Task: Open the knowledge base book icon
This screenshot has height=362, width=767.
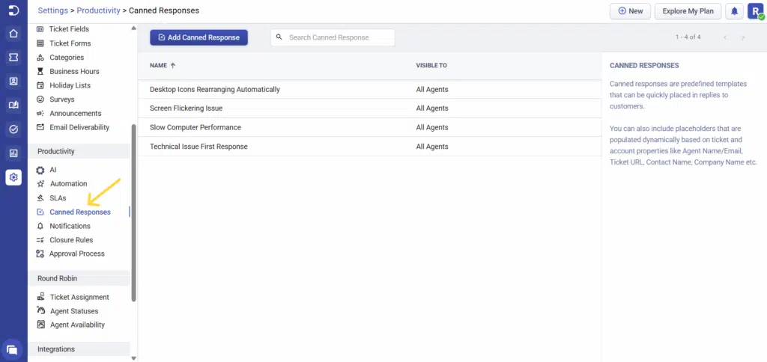Action: click(13, 105)
